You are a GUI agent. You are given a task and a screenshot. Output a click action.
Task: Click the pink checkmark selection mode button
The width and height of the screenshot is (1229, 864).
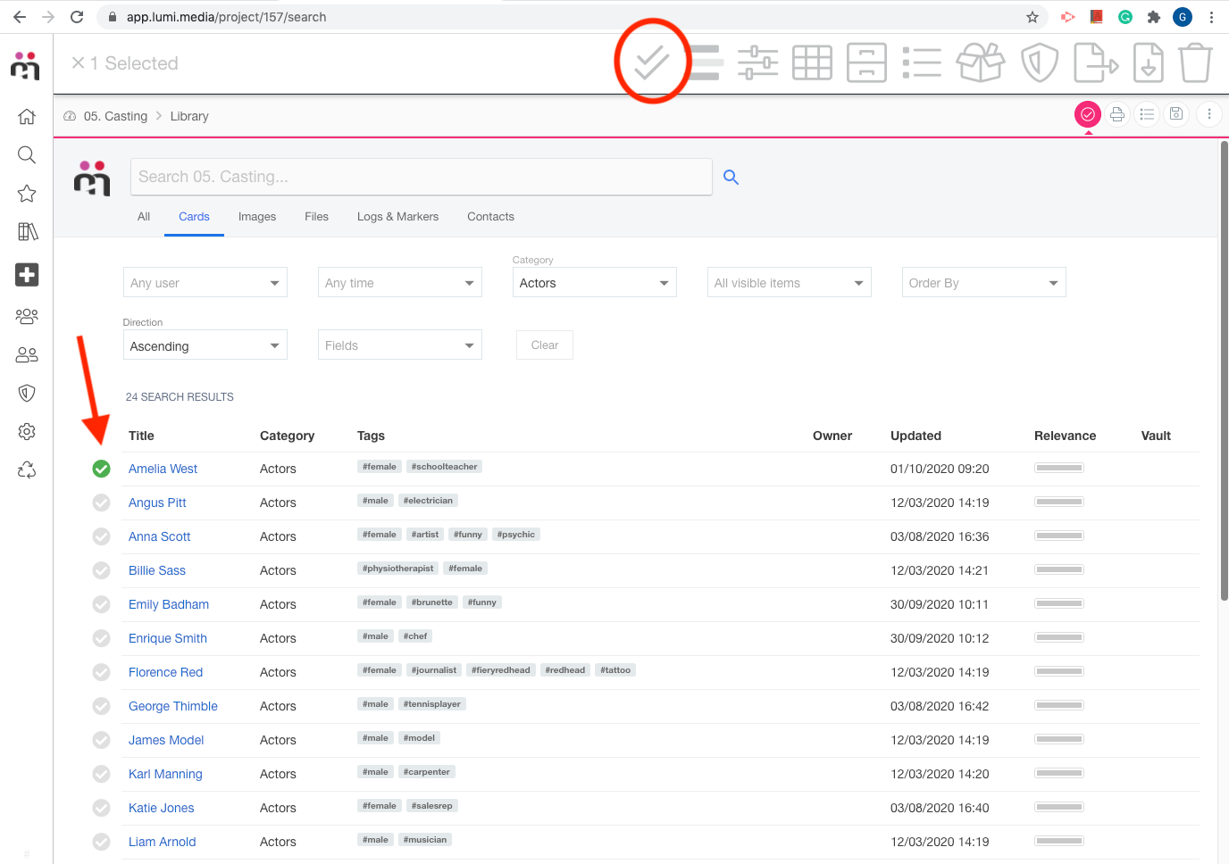point(1087,114)
